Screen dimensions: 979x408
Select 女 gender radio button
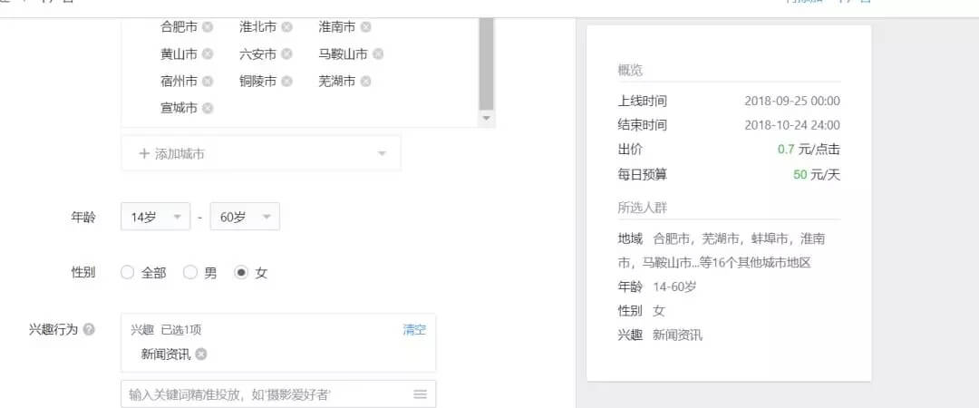pos(241,273)
